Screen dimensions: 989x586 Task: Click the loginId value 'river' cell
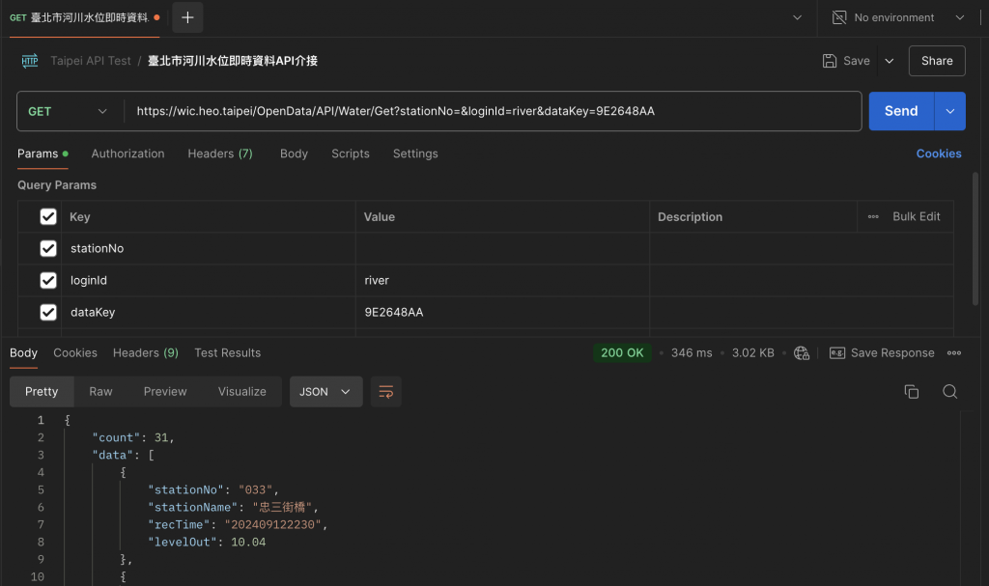tap(502, 280)
